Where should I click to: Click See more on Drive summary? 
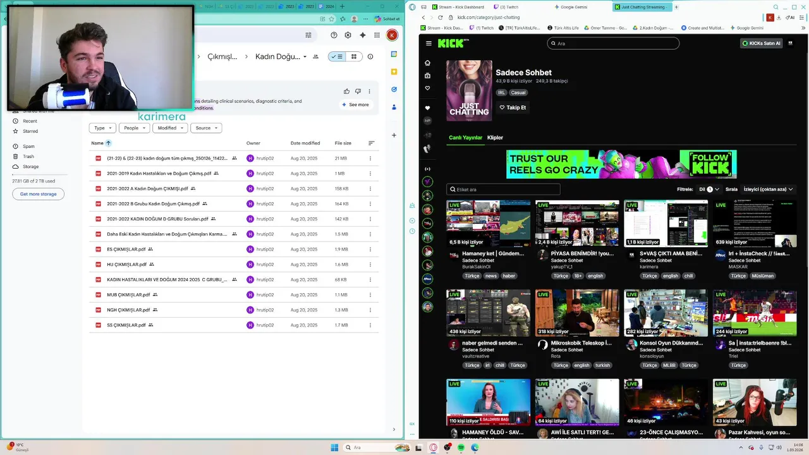[355, 105]
